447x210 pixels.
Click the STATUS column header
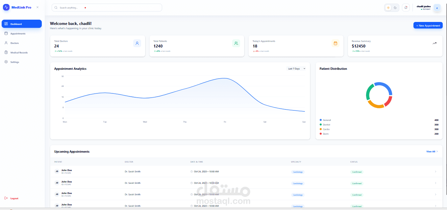coord(354,162)
